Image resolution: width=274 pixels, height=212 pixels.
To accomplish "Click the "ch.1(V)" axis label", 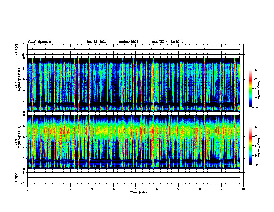I will point(17,49).
